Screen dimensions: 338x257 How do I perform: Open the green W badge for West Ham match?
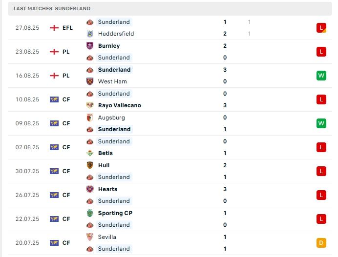(x=321, y=76)
